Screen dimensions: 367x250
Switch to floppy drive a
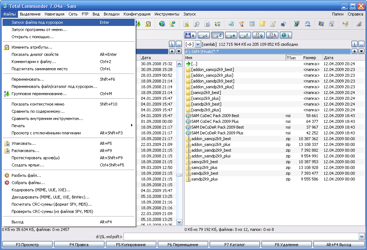click(190, 35)
